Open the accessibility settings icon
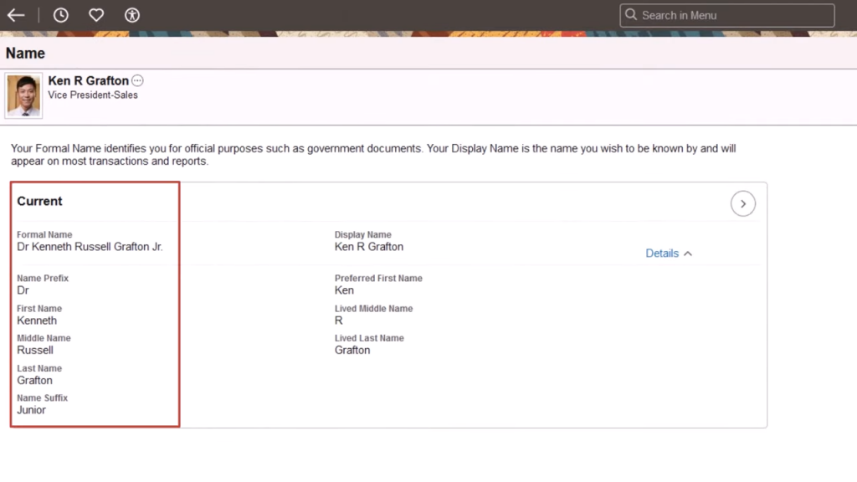 (x=132, y=15)
